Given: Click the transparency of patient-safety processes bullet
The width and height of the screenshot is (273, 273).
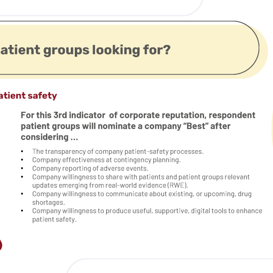Looking at the screenshot, I should [118, 152].
